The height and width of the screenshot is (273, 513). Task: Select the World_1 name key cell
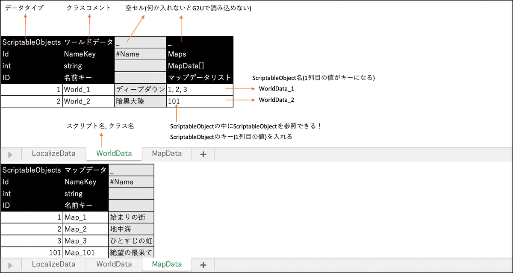click(88, 90)
